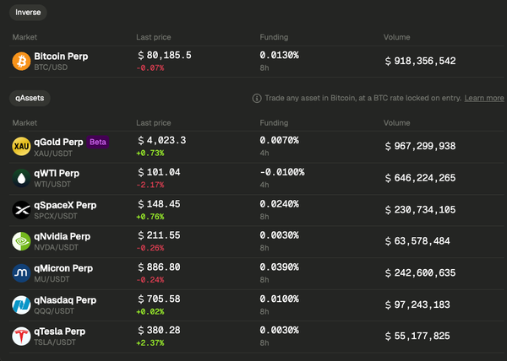Click the Beta badge next to qGold
Screen dimensions: 507x361
[x=98, y=142]
